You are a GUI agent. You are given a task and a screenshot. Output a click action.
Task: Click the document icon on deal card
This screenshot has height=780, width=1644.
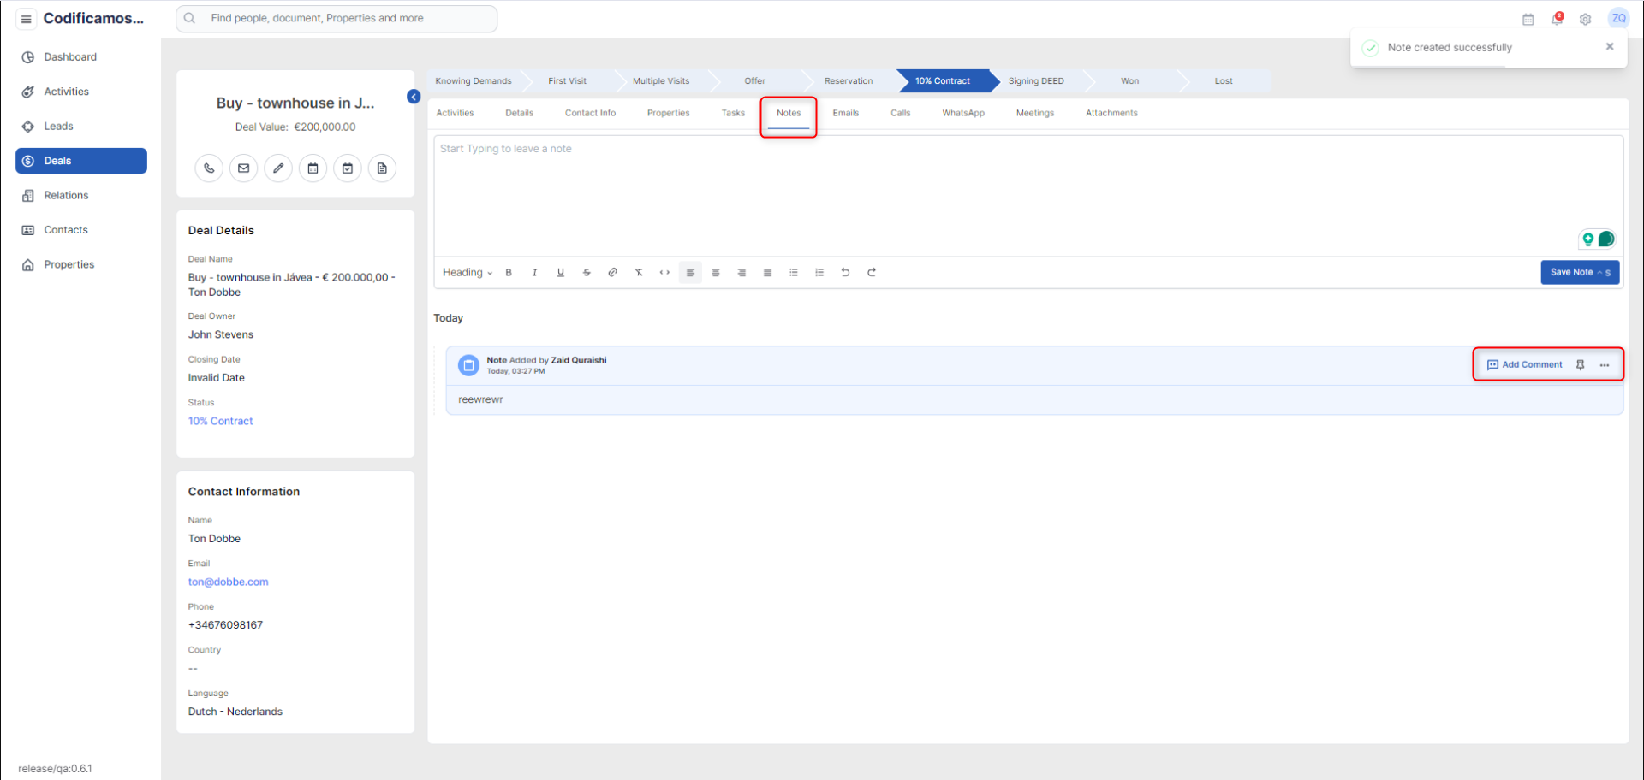click(x=382, y=168)
